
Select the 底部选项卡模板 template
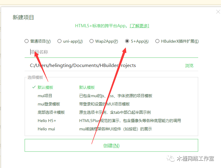click(51, 112)
